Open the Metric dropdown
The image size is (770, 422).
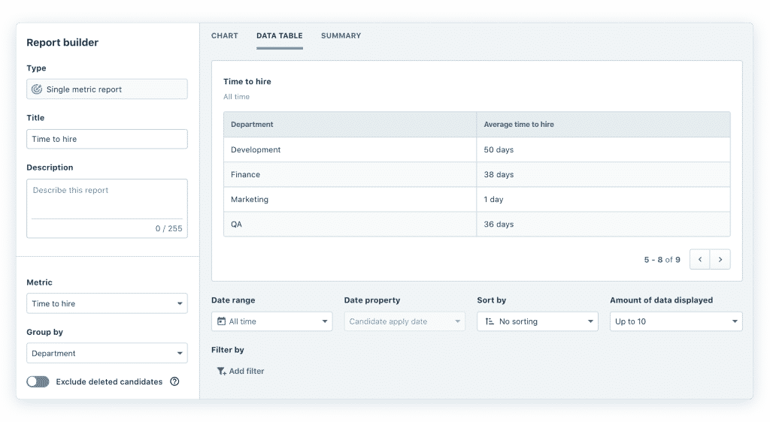[107, 303]
